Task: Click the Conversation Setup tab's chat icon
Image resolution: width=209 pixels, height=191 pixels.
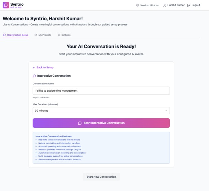Action: 4,35
